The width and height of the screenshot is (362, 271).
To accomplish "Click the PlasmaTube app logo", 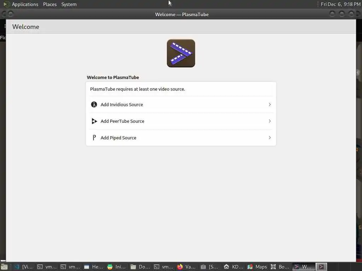I will 181,53.
